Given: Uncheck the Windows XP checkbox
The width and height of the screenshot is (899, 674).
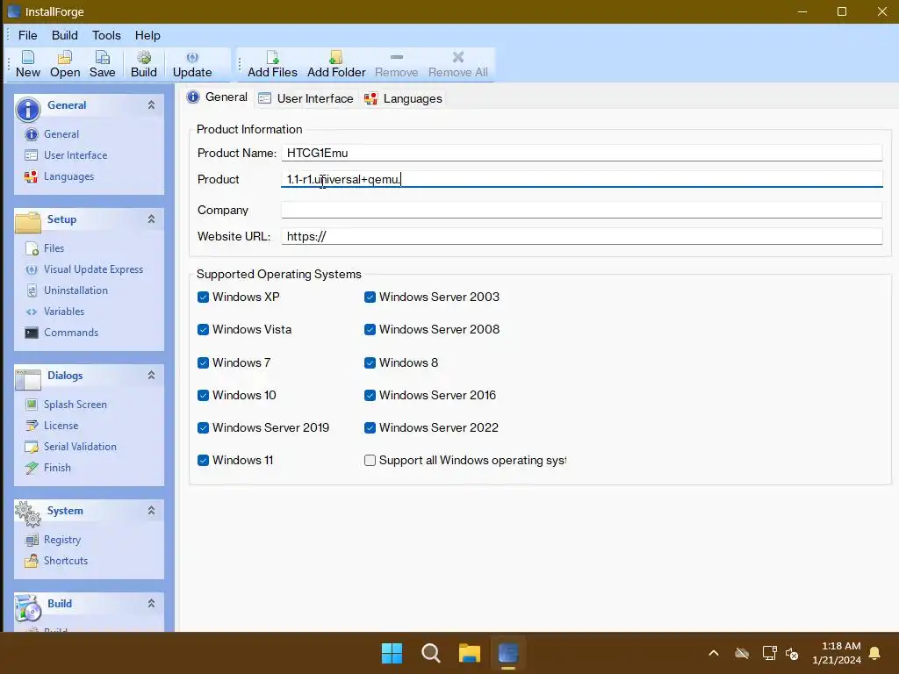Looking at the screenshot, I should tap(203, 297).
